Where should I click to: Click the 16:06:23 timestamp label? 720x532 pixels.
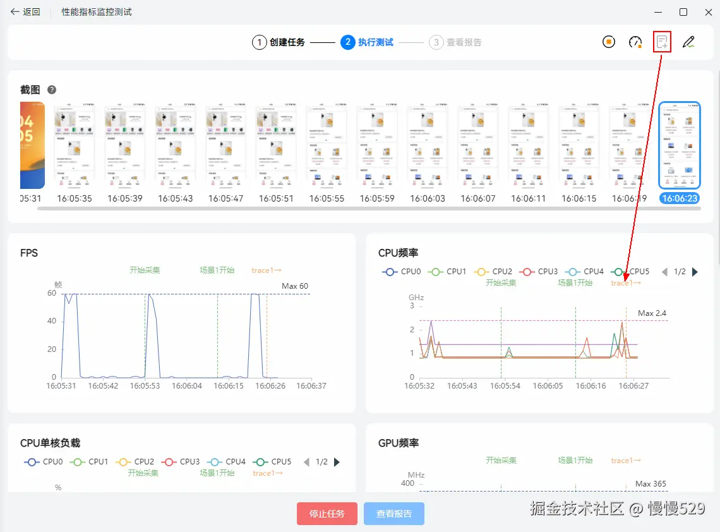[x=680, y=198]
